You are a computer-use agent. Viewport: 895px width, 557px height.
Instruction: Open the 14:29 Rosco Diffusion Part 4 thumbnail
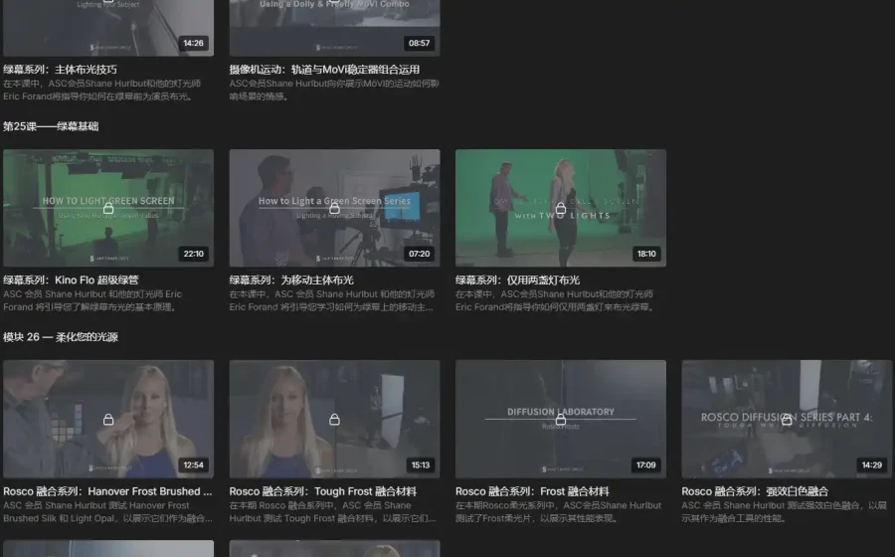[x=787, y=419]
